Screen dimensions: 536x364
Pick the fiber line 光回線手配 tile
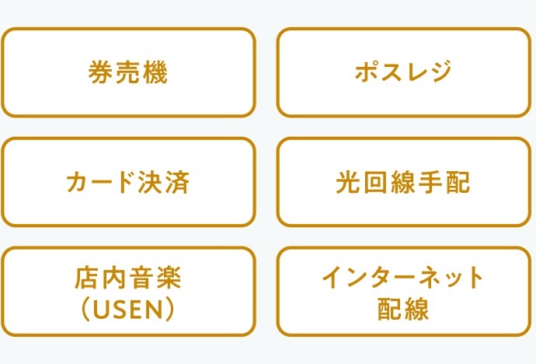(403, 182)
